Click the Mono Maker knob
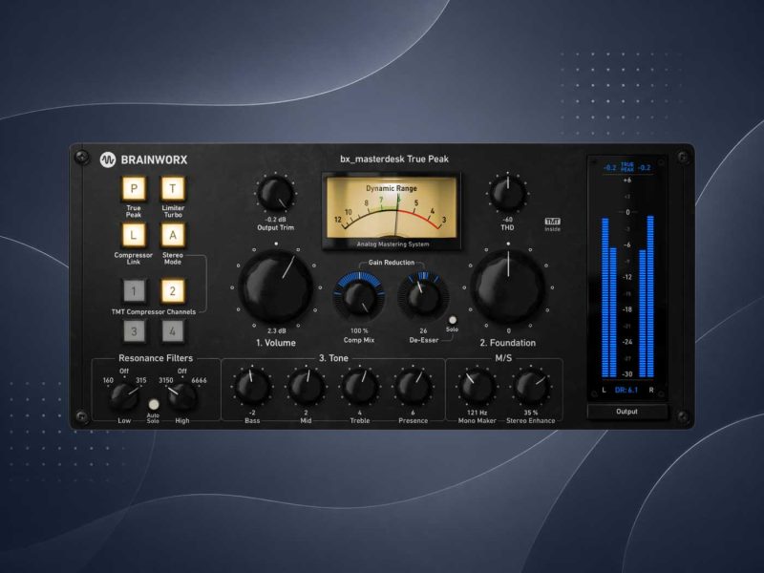Image resolution: width=764 pixels, height=573 pixels. [x=477, y=387]
